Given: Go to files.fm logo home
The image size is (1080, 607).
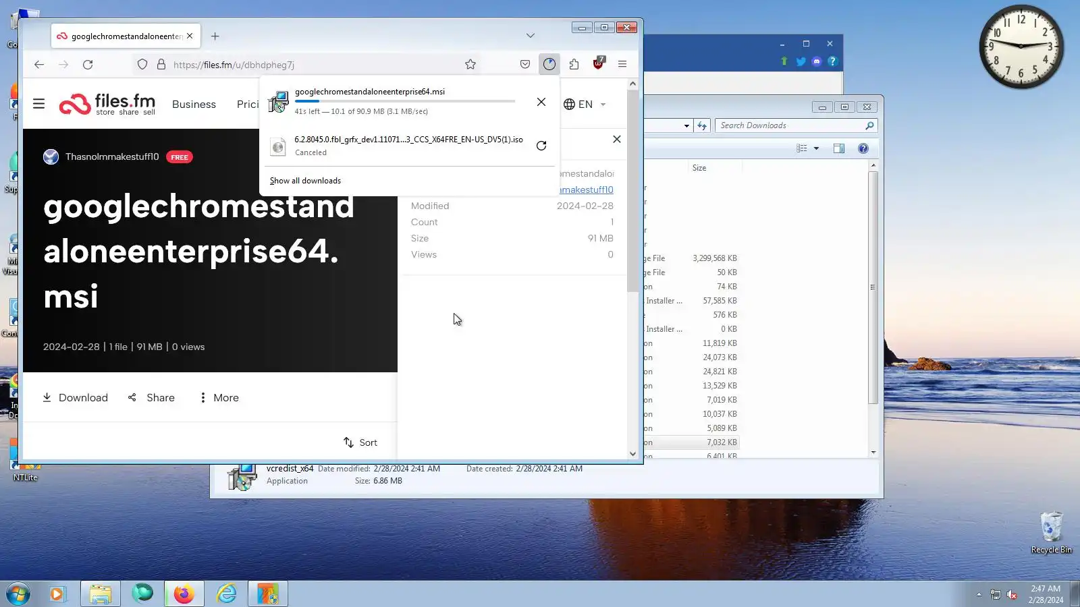Looking at the screenshot, I should point(107,104).
